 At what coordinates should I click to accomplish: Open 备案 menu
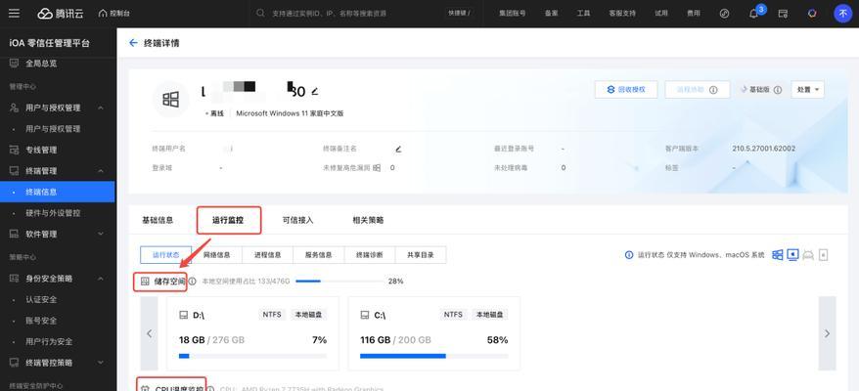tap(551, 13)
